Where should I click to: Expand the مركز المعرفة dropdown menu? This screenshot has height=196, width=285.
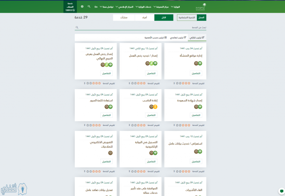(x=161, y=7)
